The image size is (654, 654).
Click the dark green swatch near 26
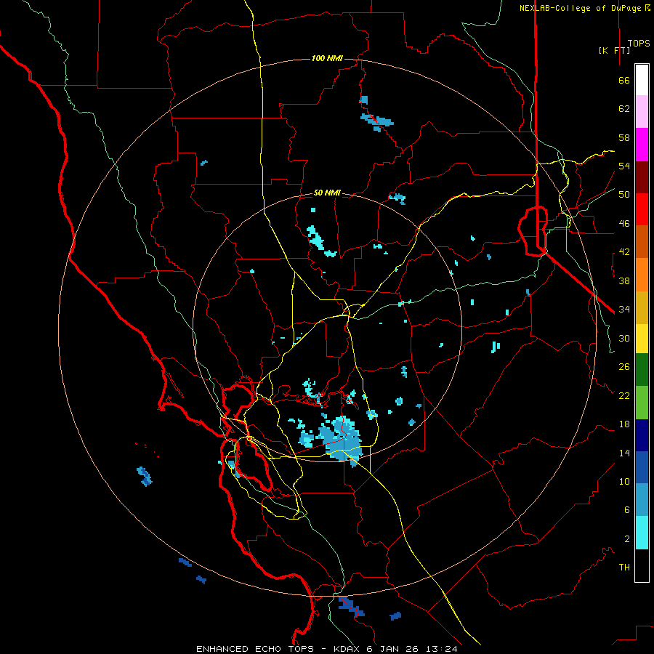(642, 370)
